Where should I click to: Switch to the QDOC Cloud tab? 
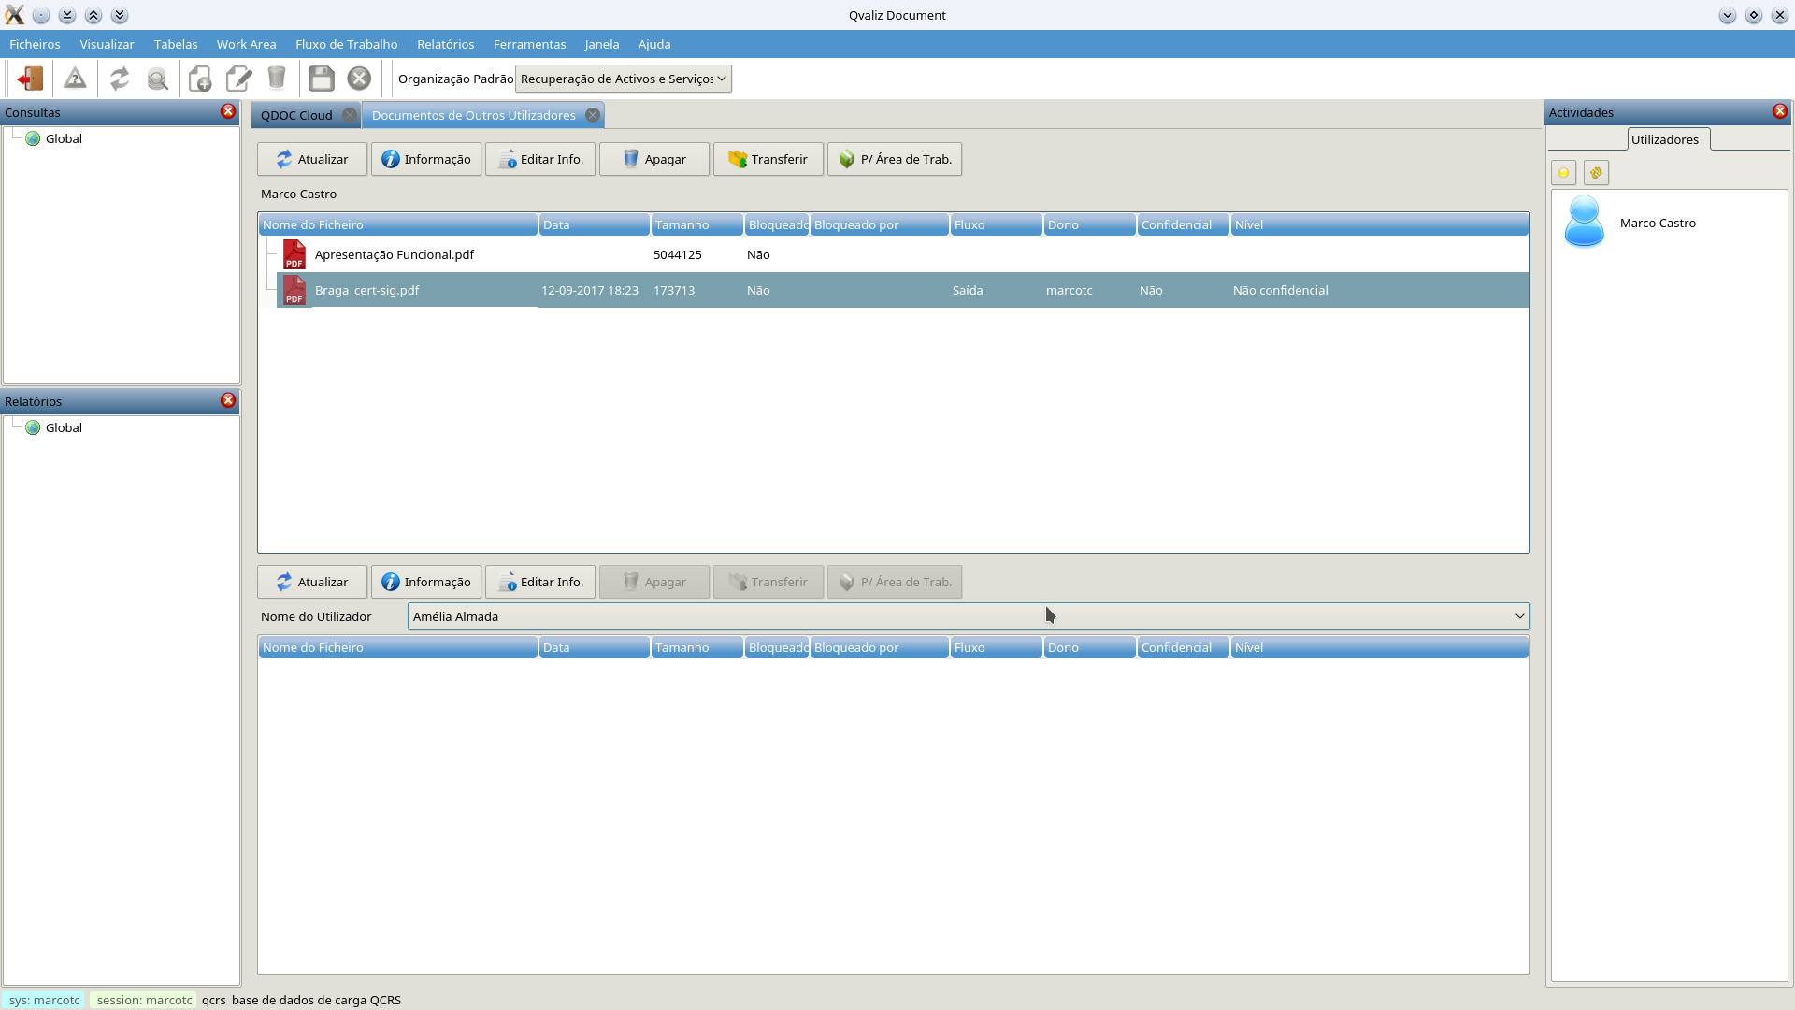click(296, 115)
